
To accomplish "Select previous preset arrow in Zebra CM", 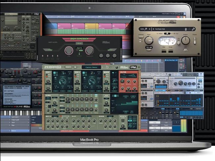I will [80, 67].
